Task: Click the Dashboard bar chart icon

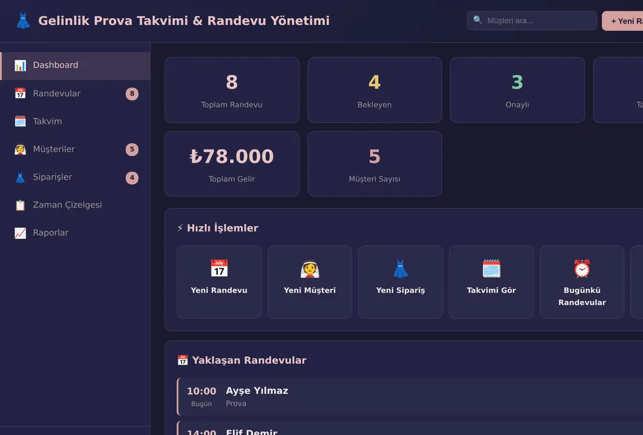Action: click(x=20, y=65)
